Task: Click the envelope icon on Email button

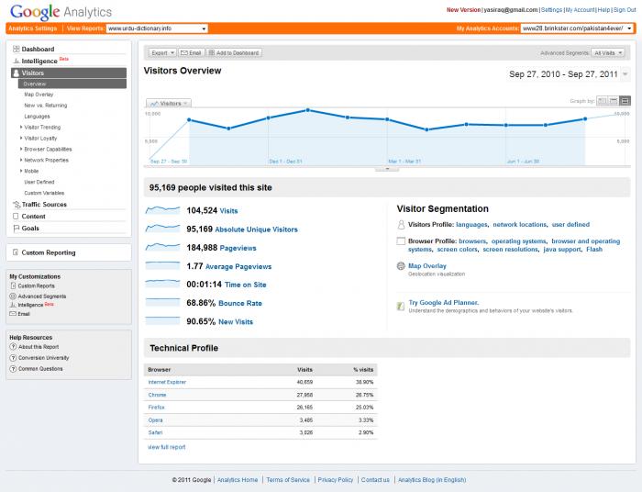Action: pos(184,53)
